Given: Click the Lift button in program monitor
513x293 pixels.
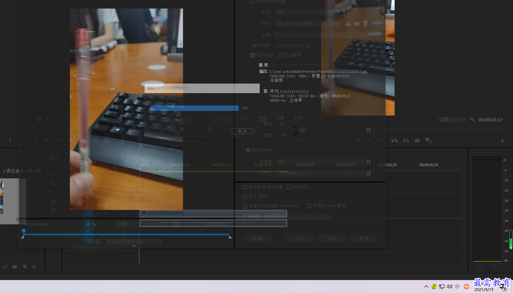Looking at the screenshot, I should (x=394, y=141).
